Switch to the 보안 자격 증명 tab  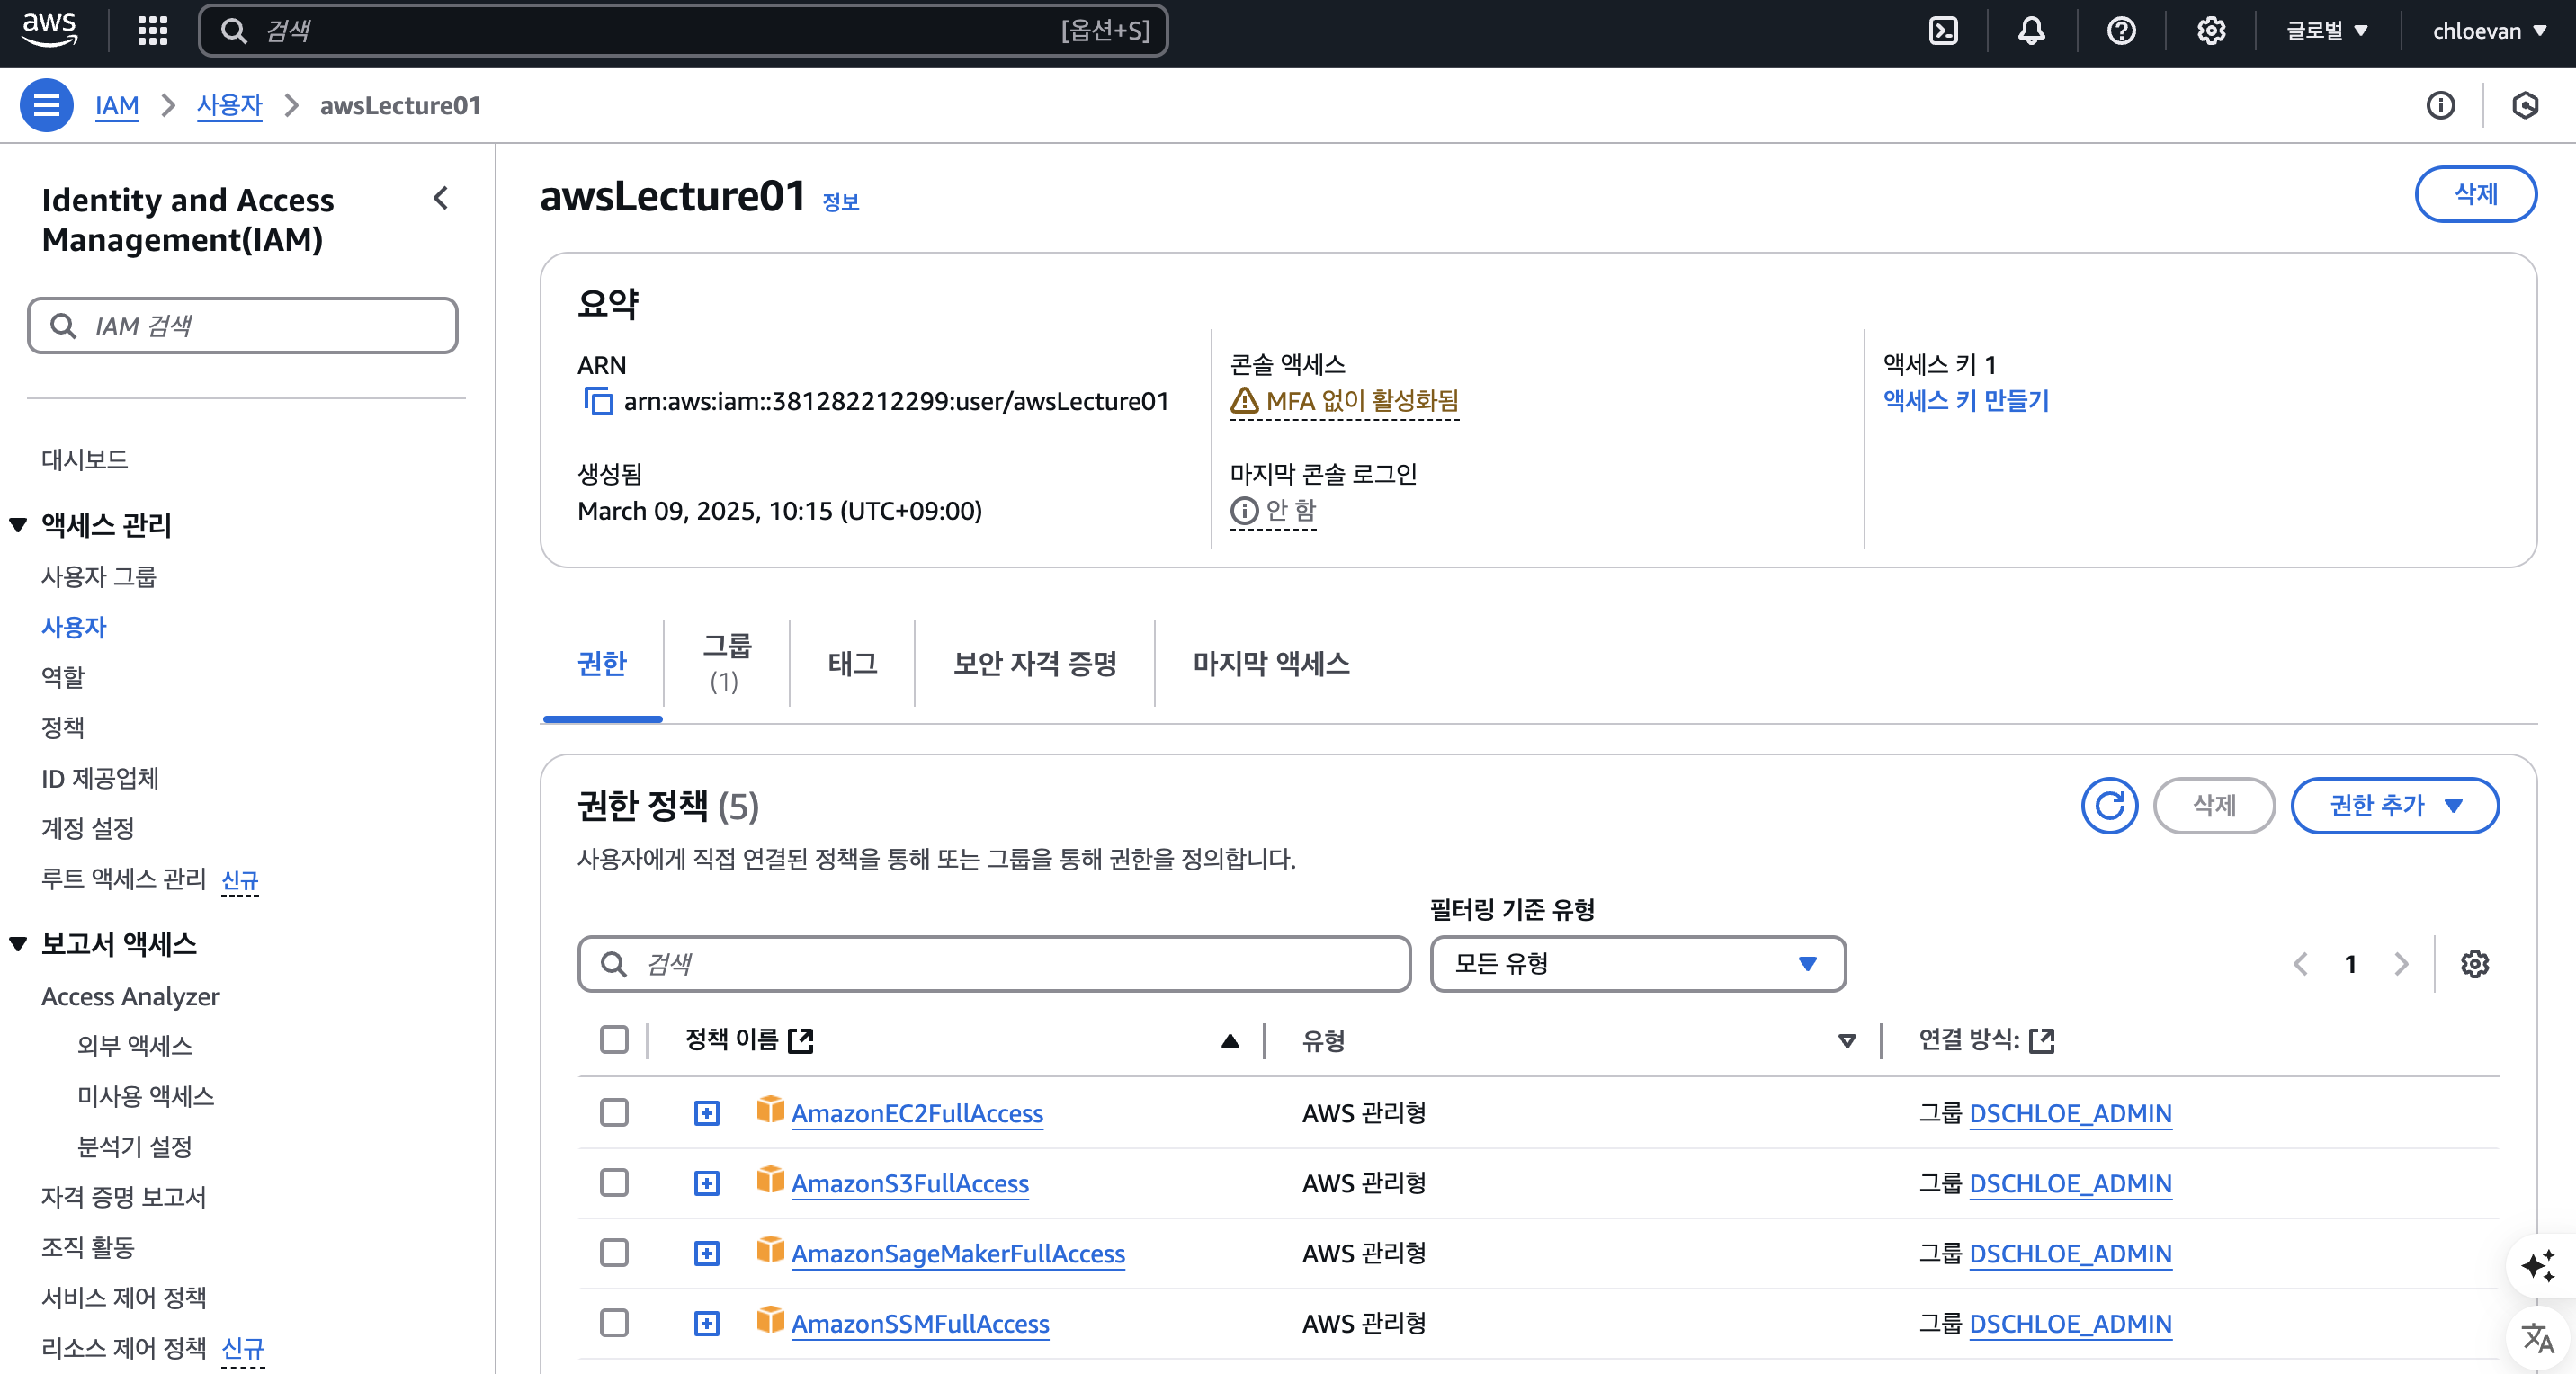1035,663
